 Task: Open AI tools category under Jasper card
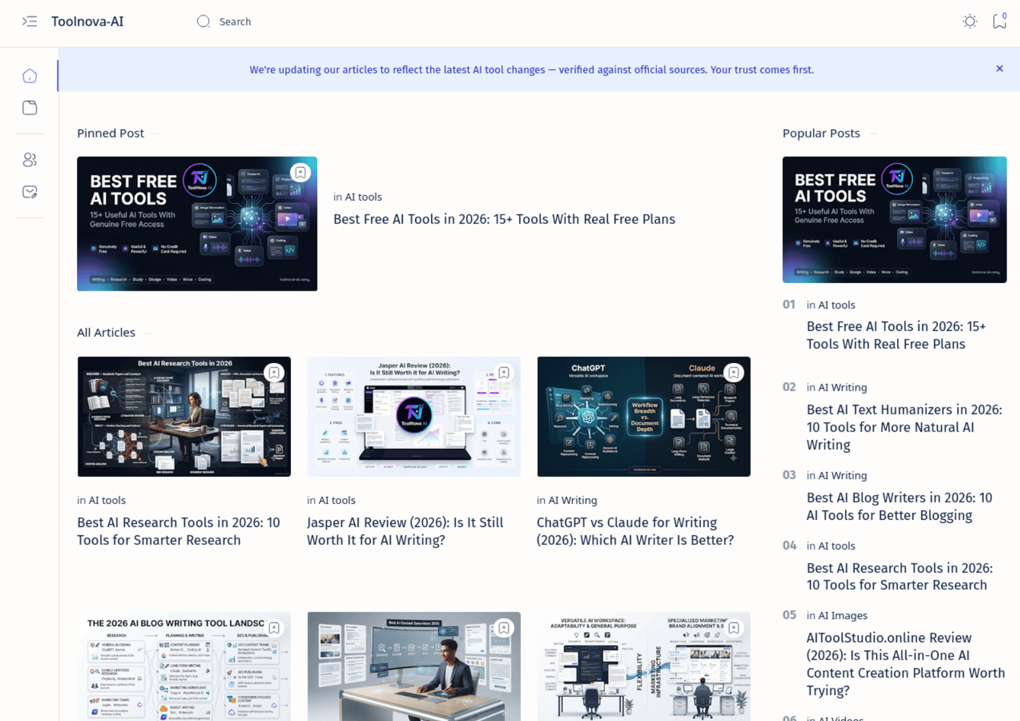pos(337,501)
